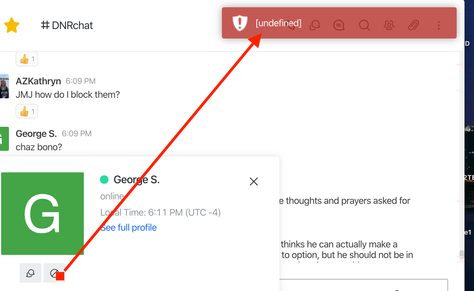Click the shield warning icon in toast
The image size is (474, 291).
[x=240, y=23]
